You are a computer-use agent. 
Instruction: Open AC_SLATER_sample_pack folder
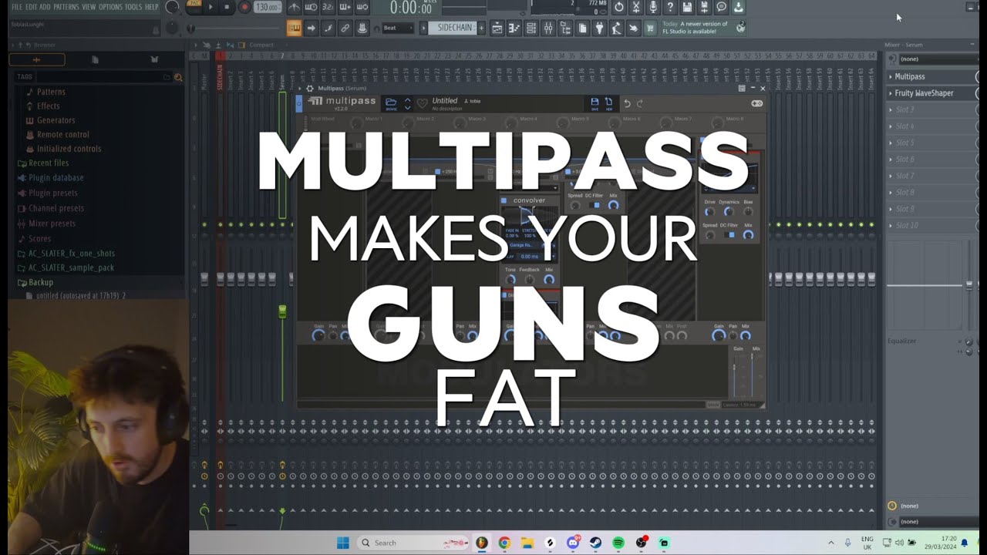pyautogui.click(x=71, y=267)
